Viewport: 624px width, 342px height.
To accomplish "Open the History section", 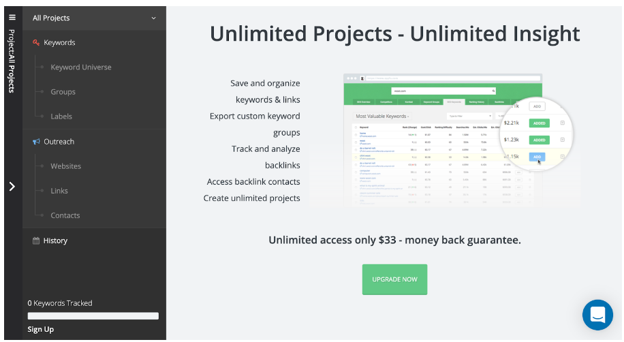I will pos(55,240).
